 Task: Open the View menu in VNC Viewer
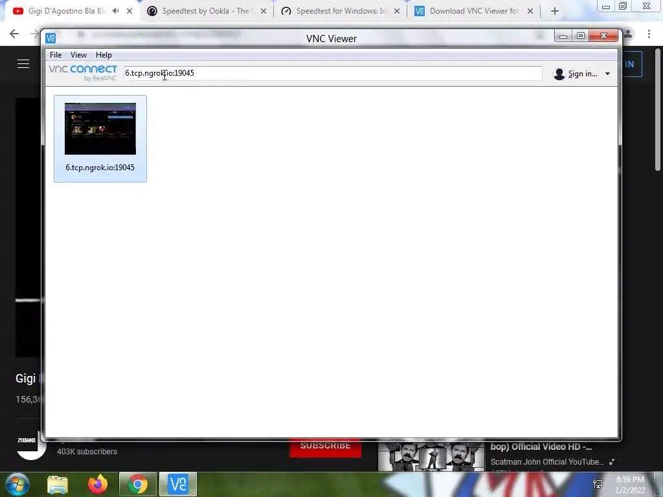[78, 55]
